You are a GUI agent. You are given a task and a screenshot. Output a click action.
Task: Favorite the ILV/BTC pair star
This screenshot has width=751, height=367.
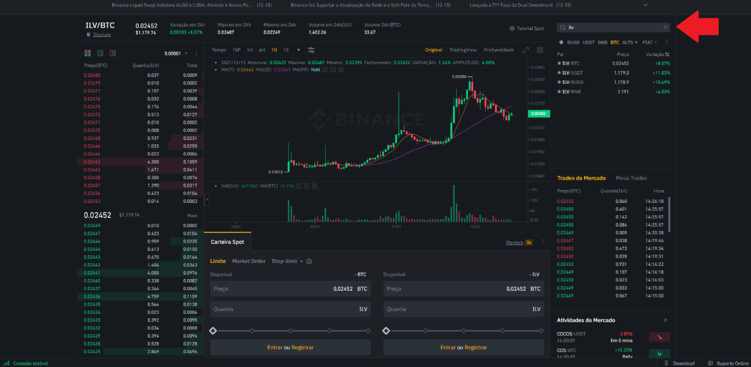click(x=559, y=64)
